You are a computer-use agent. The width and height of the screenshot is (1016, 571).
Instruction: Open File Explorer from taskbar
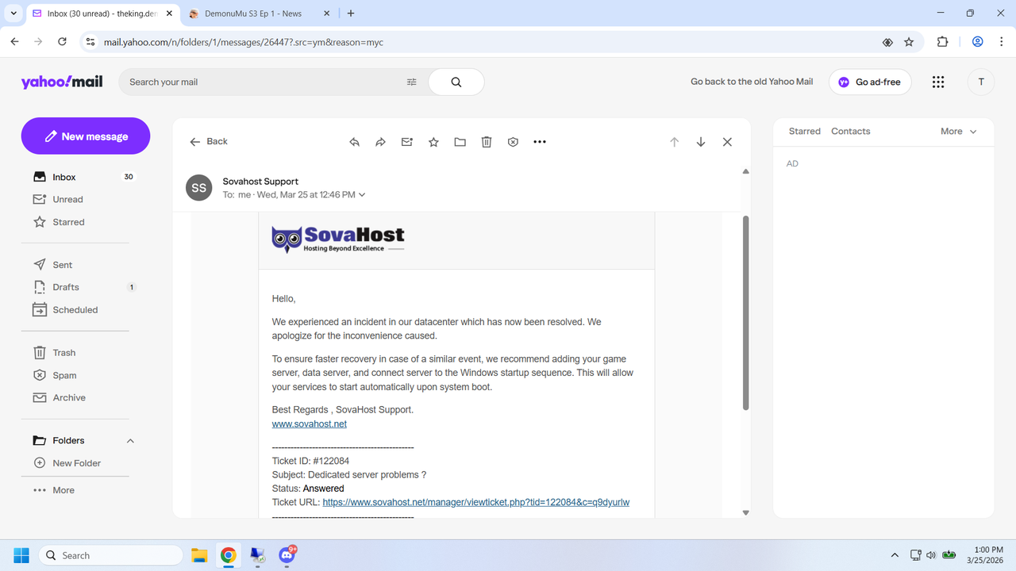198,555
